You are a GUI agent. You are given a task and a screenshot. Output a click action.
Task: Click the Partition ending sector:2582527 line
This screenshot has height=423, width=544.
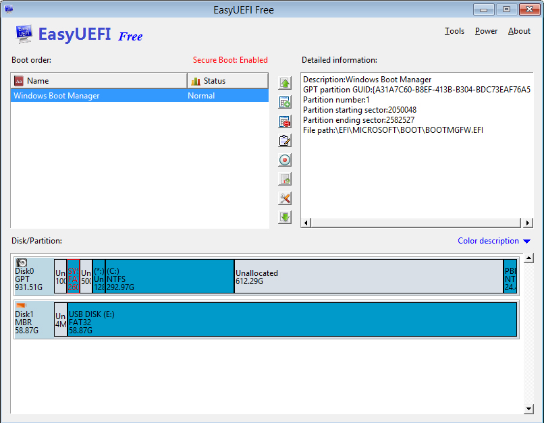pyautogui.click(x=358, y=120)
